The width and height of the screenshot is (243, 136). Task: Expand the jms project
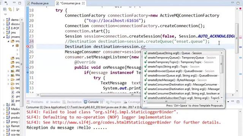click(4, 33)
